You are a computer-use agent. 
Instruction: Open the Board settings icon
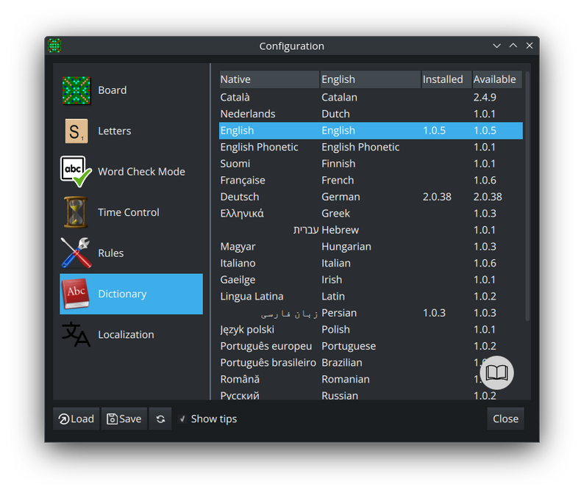pos(76,90)
